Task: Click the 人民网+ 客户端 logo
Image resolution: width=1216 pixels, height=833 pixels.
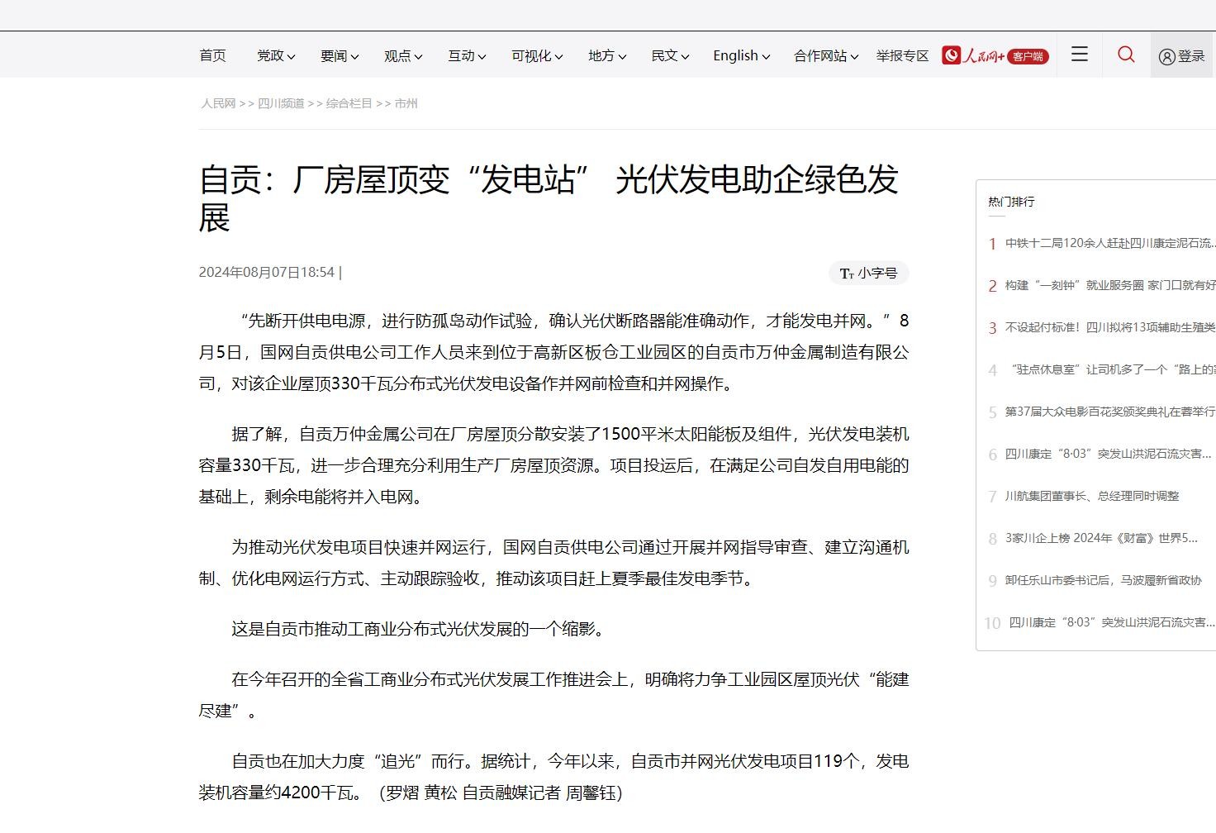Action: tap(995, 55)
